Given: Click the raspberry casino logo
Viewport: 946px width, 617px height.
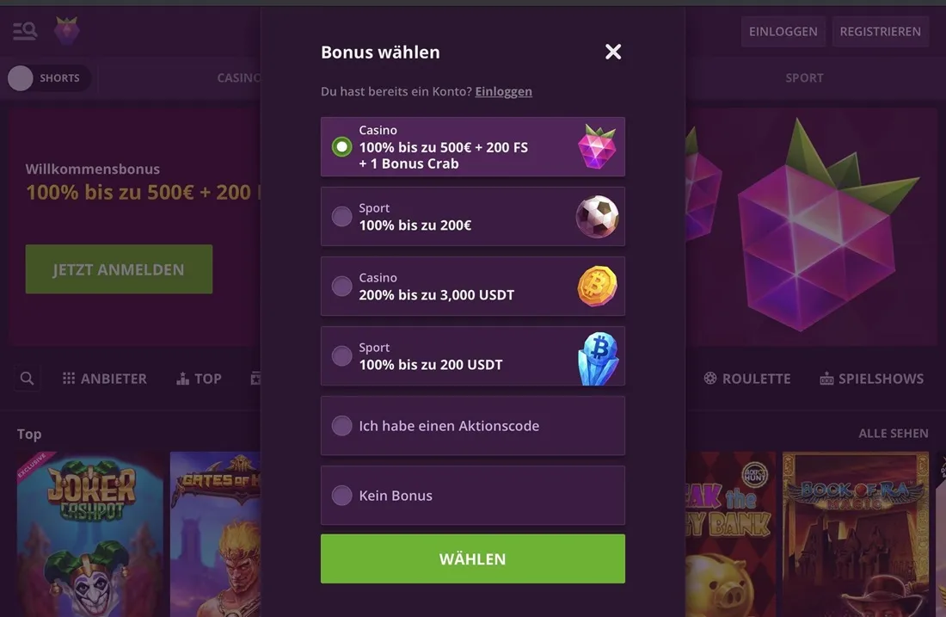Looking at the screenshot, I should (66, 31).
